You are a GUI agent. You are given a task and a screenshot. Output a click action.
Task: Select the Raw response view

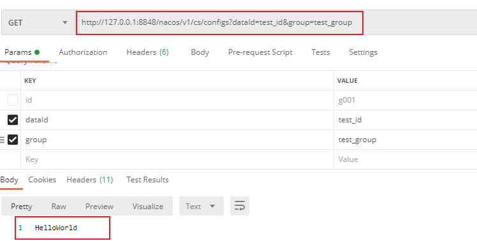pyautogui.click(x=59, y=207)
